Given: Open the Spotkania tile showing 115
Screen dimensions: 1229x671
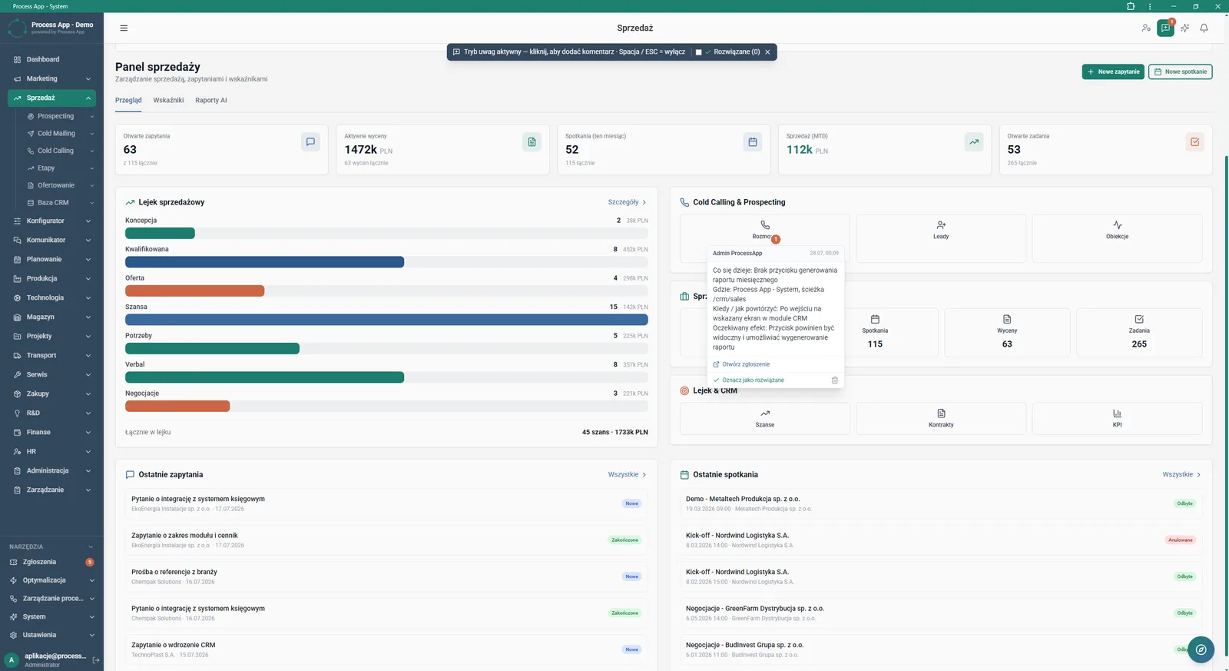Looking at the screenshot, I should [875, 333].
